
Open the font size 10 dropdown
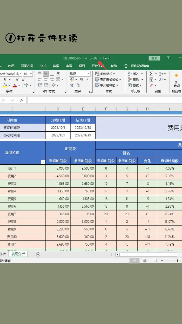[x=31, y=74]
